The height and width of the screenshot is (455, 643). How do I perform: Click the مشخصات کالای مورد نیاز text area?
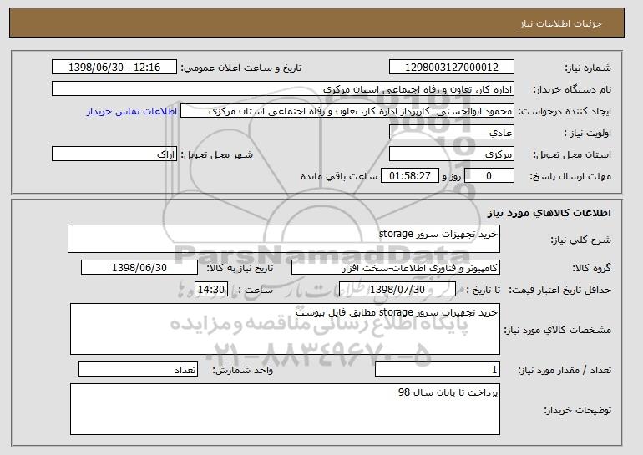click(x=285, y=329)
